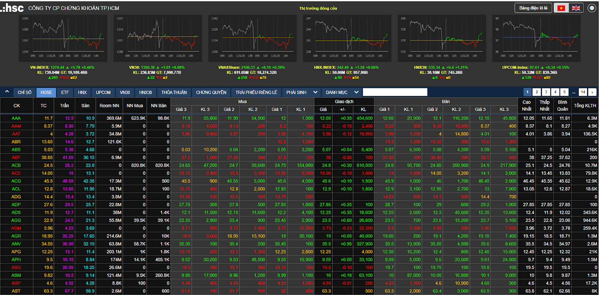Select stock symbol AAA
Screen dimensions: 599x295
tap(16, 118)
